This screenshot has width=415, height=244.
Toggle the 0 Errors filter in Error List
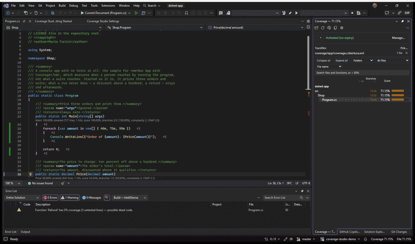(50, 198)
